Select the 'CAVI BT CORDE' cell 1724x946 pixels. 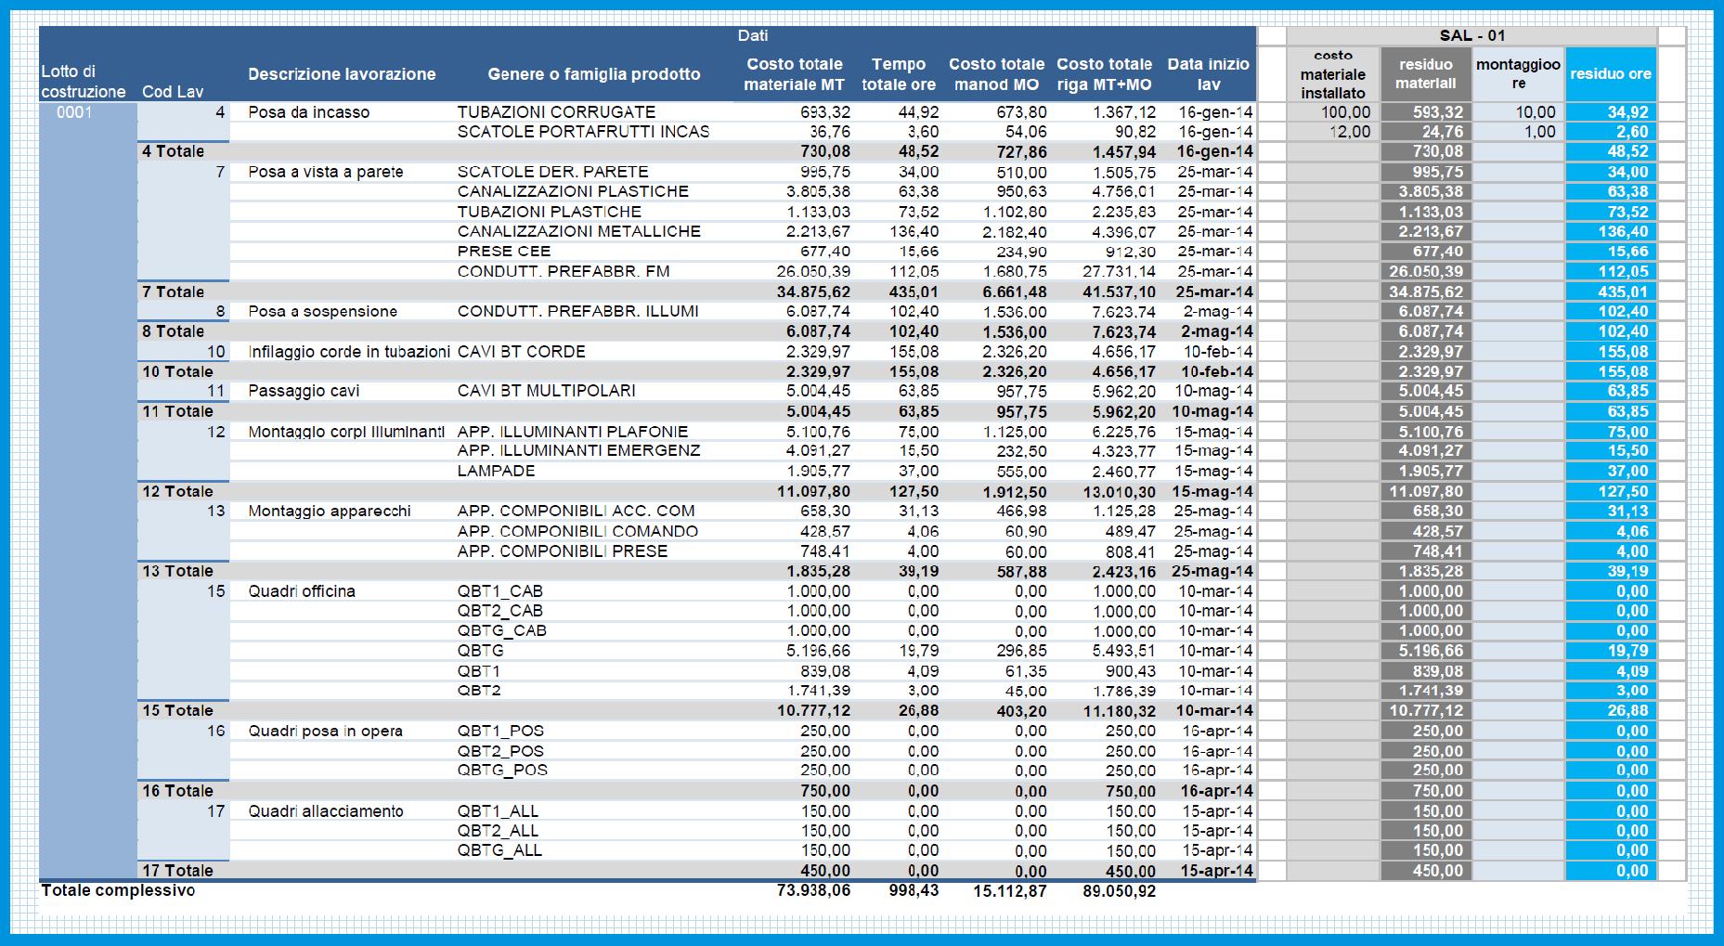521,352
